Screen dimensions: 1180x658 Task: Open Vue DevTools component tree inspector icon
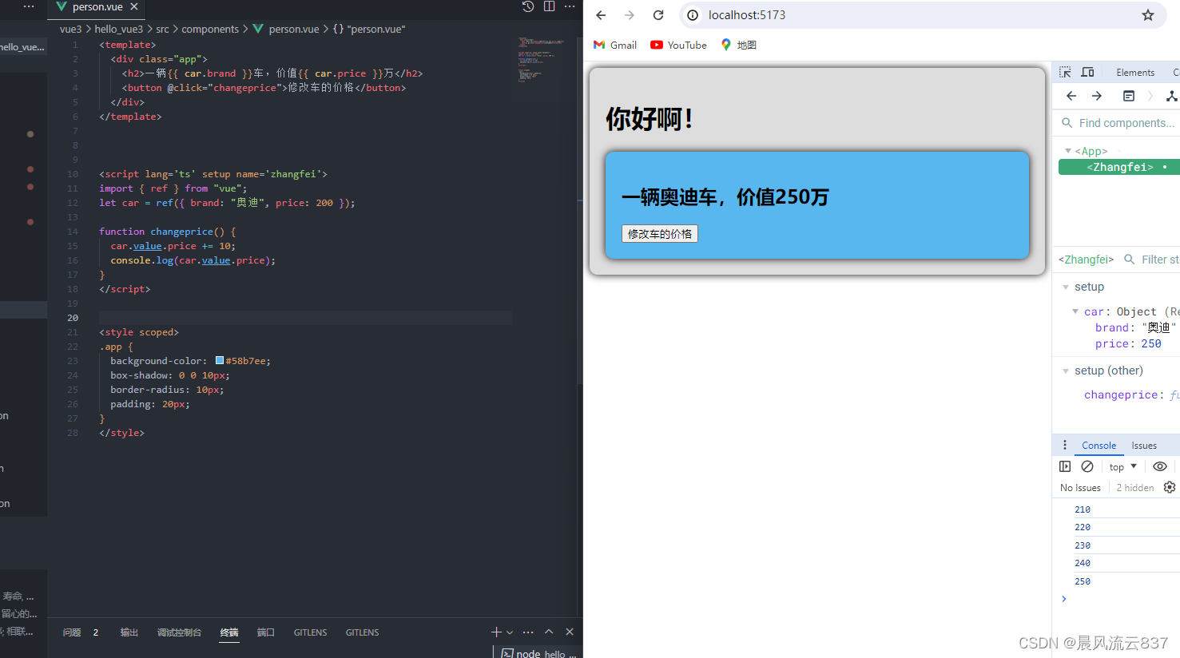(1171, 96)
